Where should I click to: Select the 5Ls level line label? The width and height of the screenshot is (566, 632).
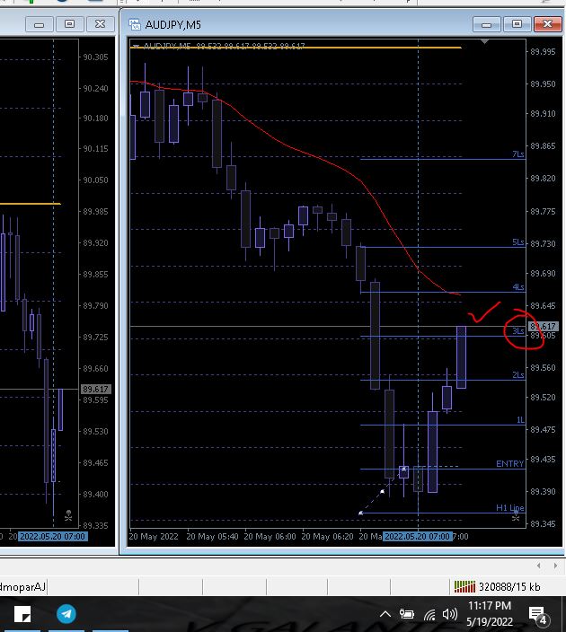(x=518, y=242)
